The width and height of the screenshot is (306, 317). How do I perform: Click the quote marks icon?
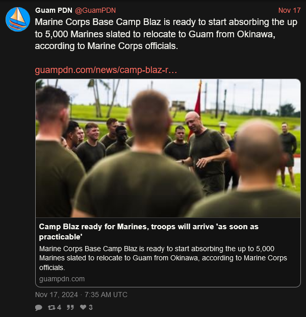point(70,307)
